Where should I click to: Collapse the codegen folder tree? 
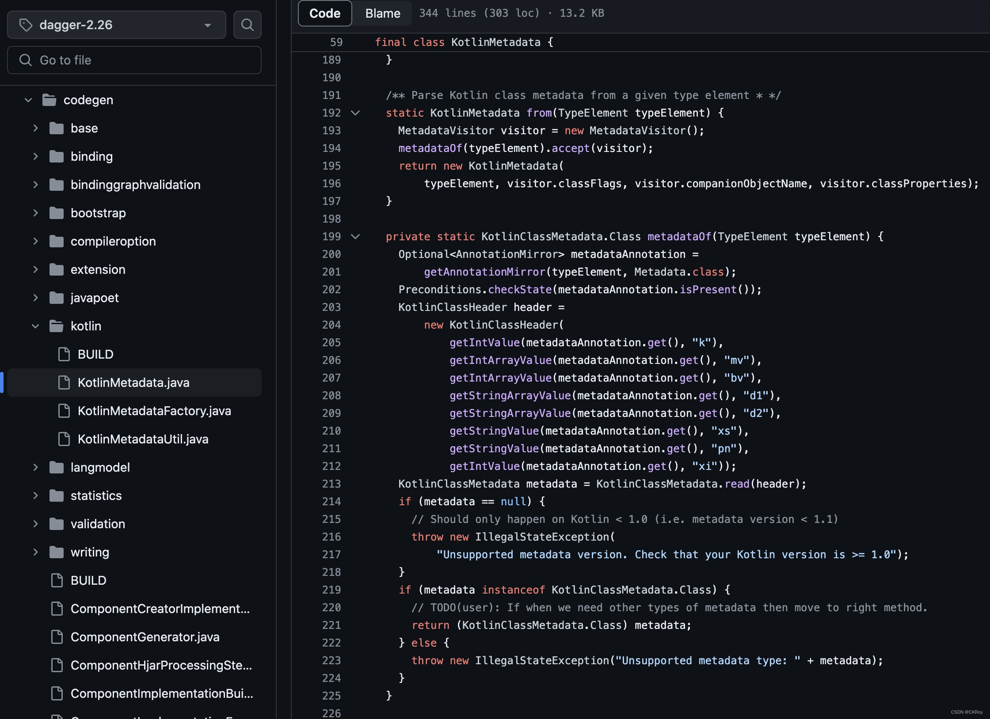click(28, 100)
